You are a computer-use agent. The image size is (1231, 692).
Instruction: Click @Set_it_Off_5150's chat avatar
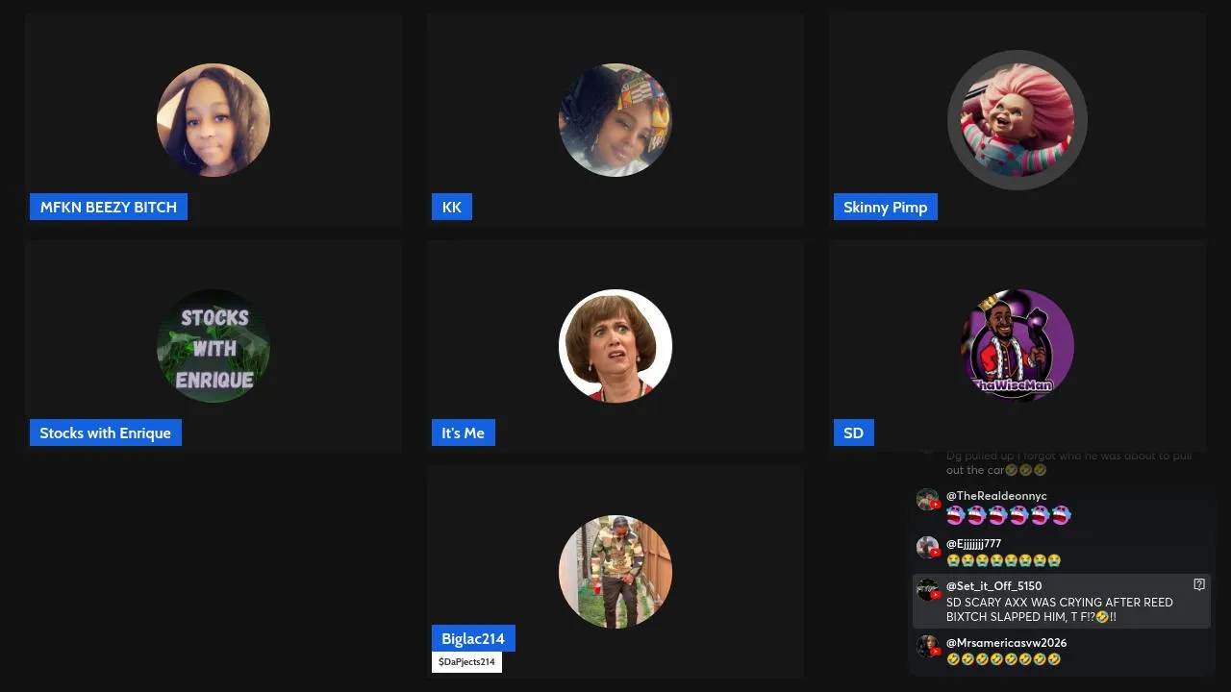coord(927,589)
